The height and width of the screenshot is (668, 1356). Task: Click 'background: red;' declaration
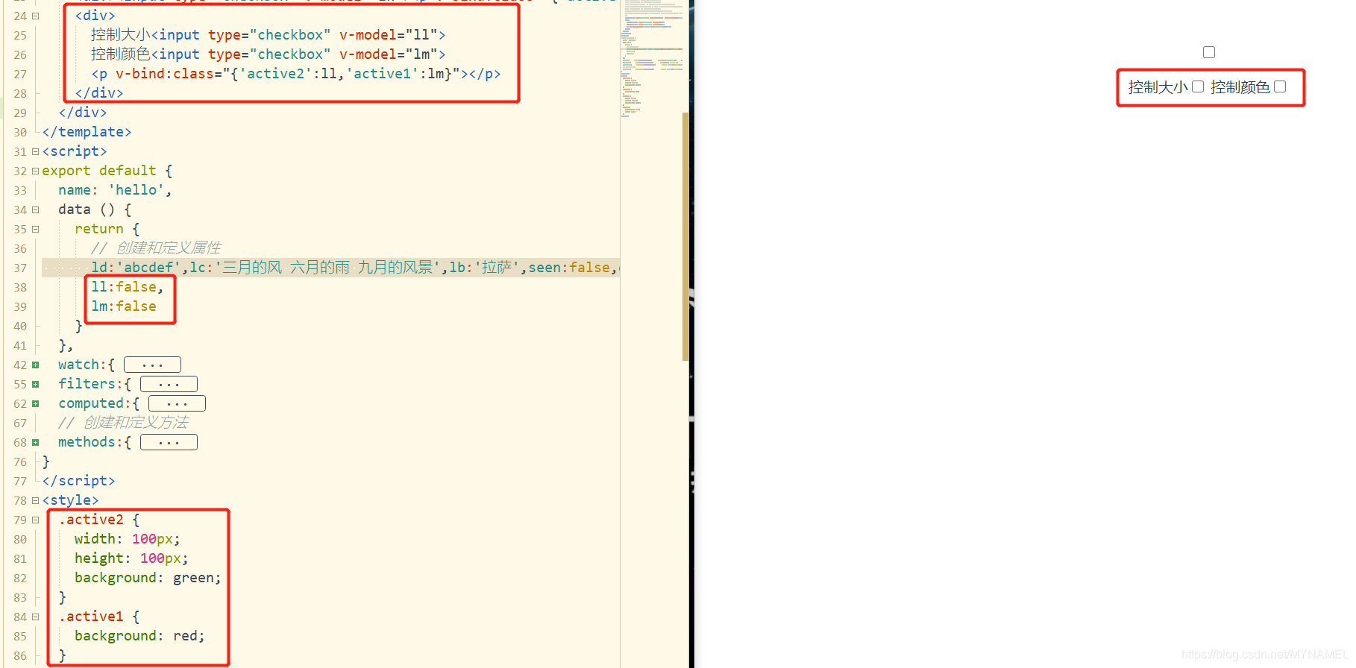(x=139, y=636)
